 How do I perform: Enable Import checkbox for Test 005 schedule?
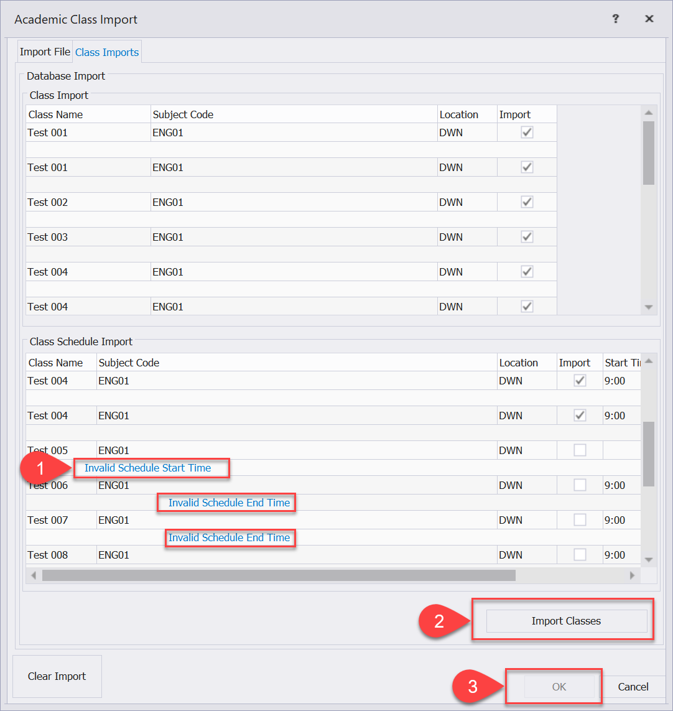click(x=580, y=450)
